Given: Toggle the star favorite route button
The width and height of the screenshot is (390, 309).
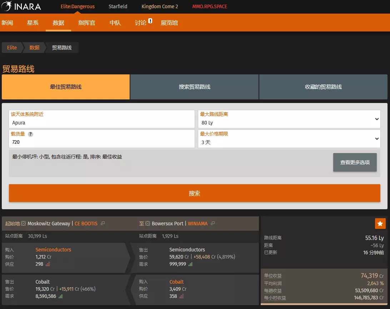Looking at the screenshot, I should point(380,224).
